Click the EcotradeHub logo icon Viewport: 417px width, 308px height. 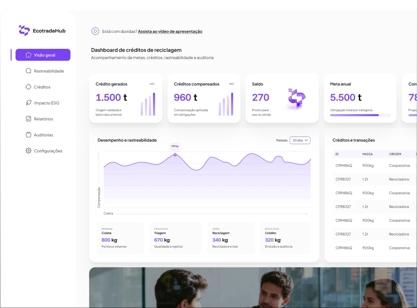(24, 31)
